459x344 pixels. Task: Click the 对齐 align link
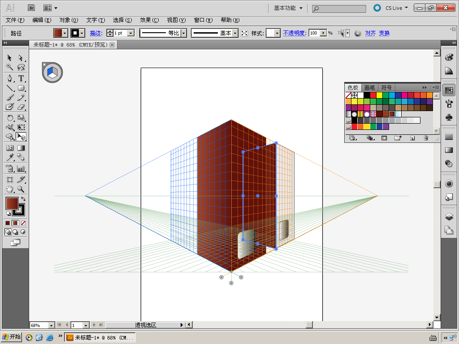[370, 33]
